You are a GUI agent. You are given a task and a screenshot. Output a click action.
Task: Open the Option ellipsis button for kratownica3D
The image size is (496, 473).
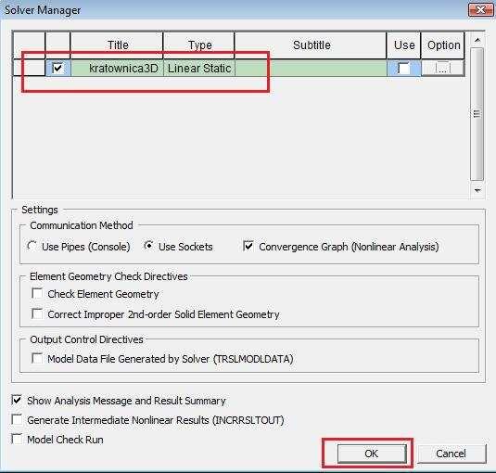(x=443, y=68)
